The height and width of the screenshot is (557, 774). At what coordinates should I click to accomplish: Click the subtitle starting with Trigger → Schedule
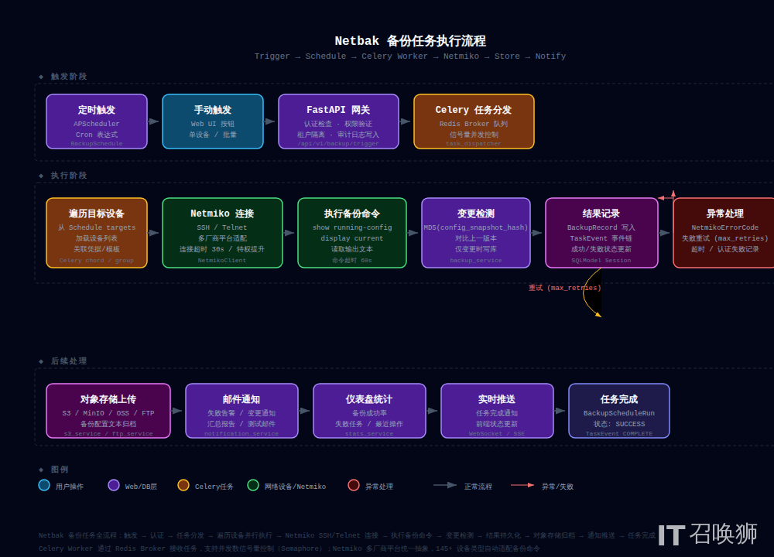(410, 56)
